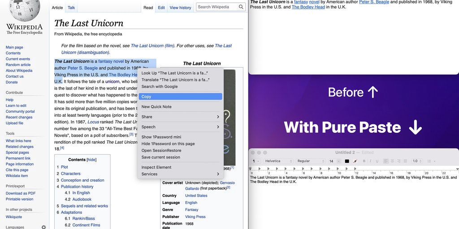Image resolution: width=459 pixels, height=229 pixels.
Task: Click the reference [4] superscript link
Action: [62, 148]
